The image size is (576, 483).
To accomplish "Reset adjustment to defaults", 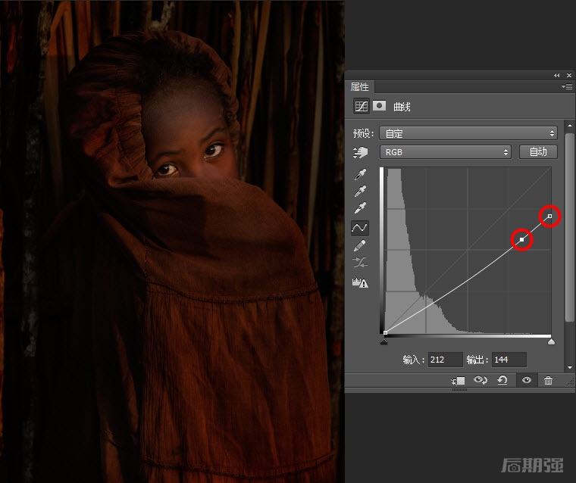I will [x=502, y=380].
